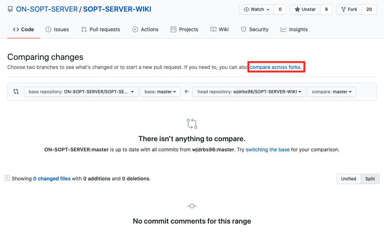Image resolution: width=384 pixels, height=241 pixels.
Task: Select the Split diff view
Action: [370, 179]
